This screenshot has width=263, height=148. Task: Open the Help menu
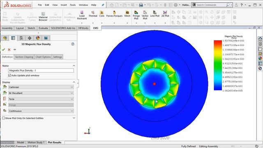[x=94, y=5]
